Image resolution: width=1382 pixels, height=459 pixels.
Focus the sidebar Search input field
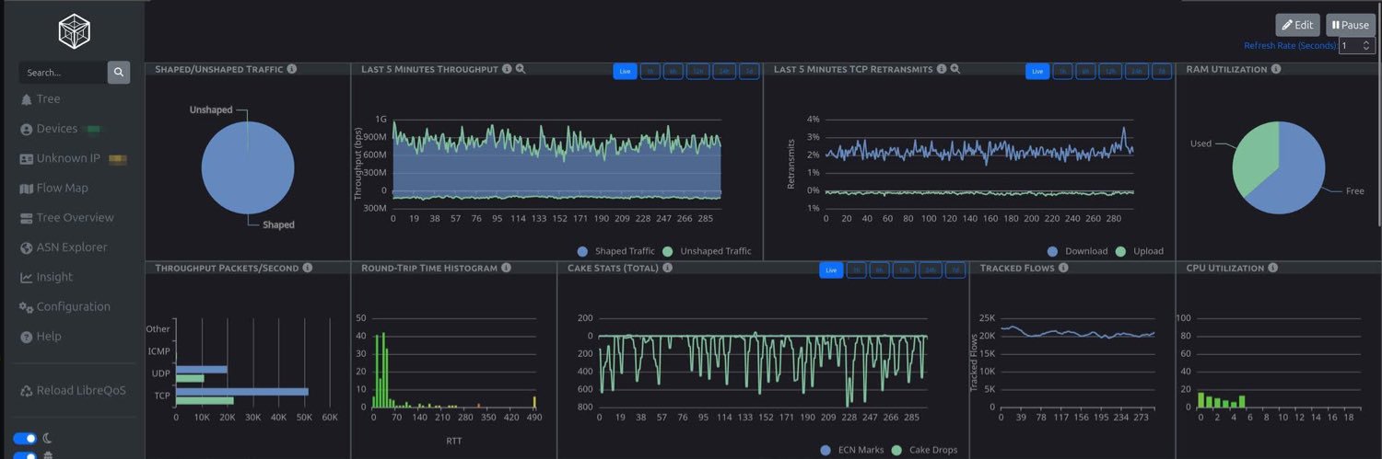[x=63, y=73]
